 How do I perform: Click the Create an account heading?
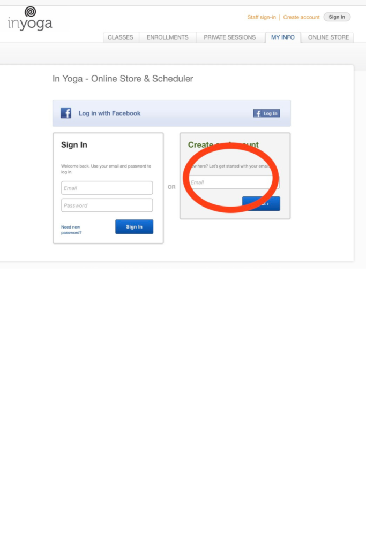click(x=223, y=144)
